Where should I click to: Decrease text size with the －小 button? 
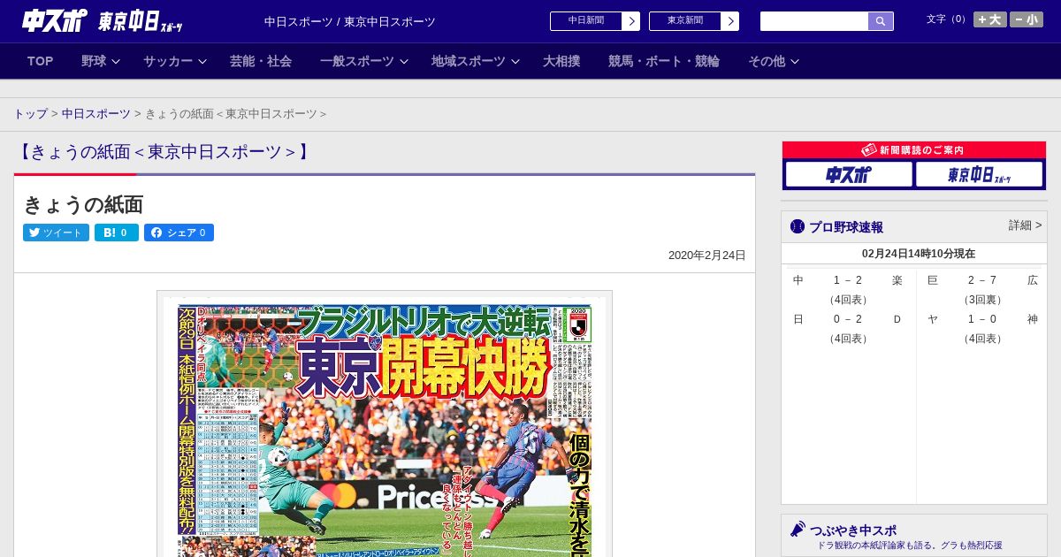1027,19
